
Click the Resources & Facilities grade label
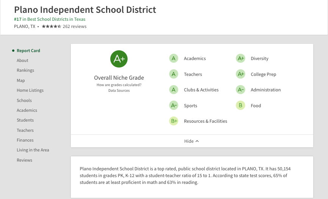205,121
